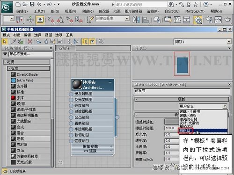Screen dimensions: 234x175
Task: Collapse the 沙发布 node with minus button
Action: [110, 82]
